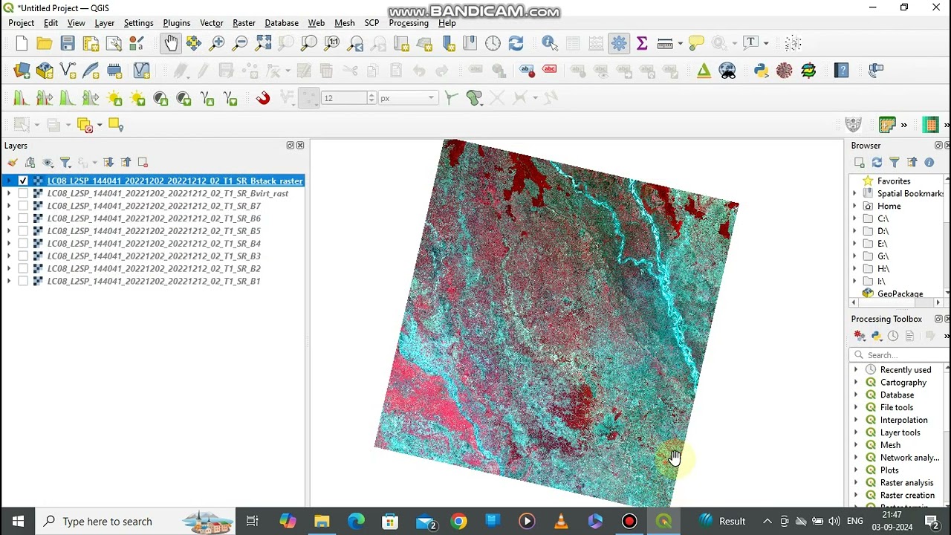Expand the C:\ drive in Browser
Image resolution: width=951 pixels, height=535 pixels.
click(854, 218)
